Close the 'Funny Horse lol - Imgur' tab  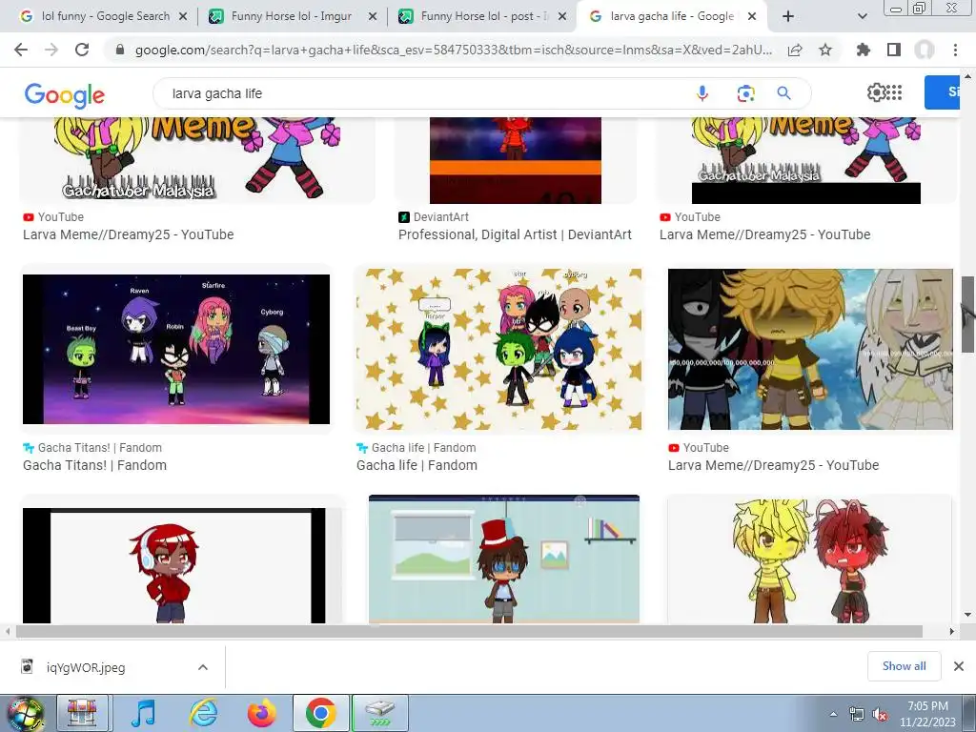(373, 17)
